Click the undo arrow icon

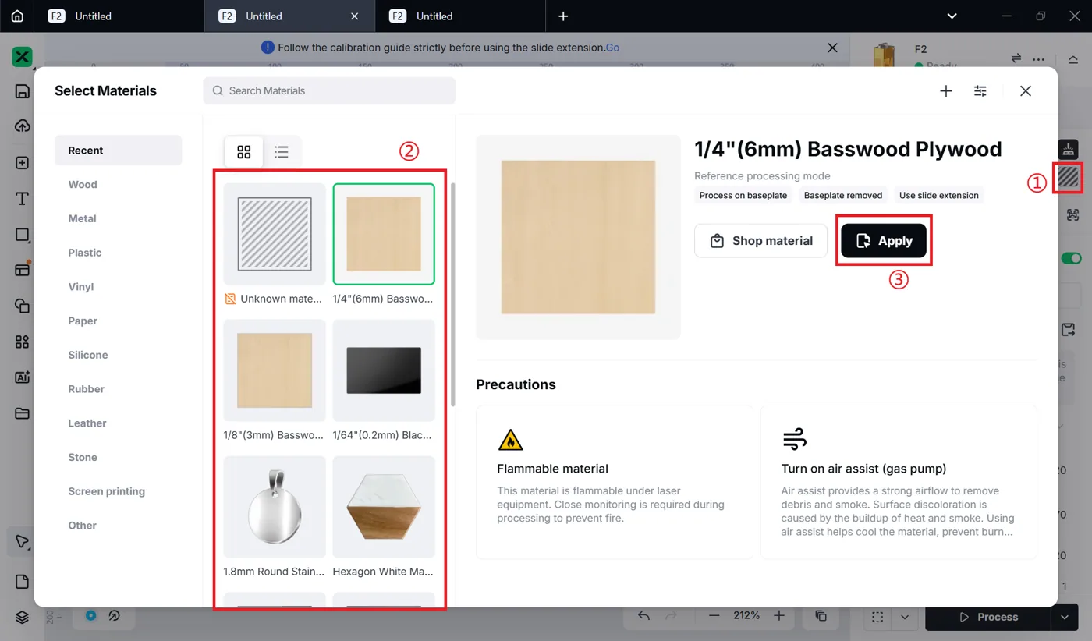643,616
